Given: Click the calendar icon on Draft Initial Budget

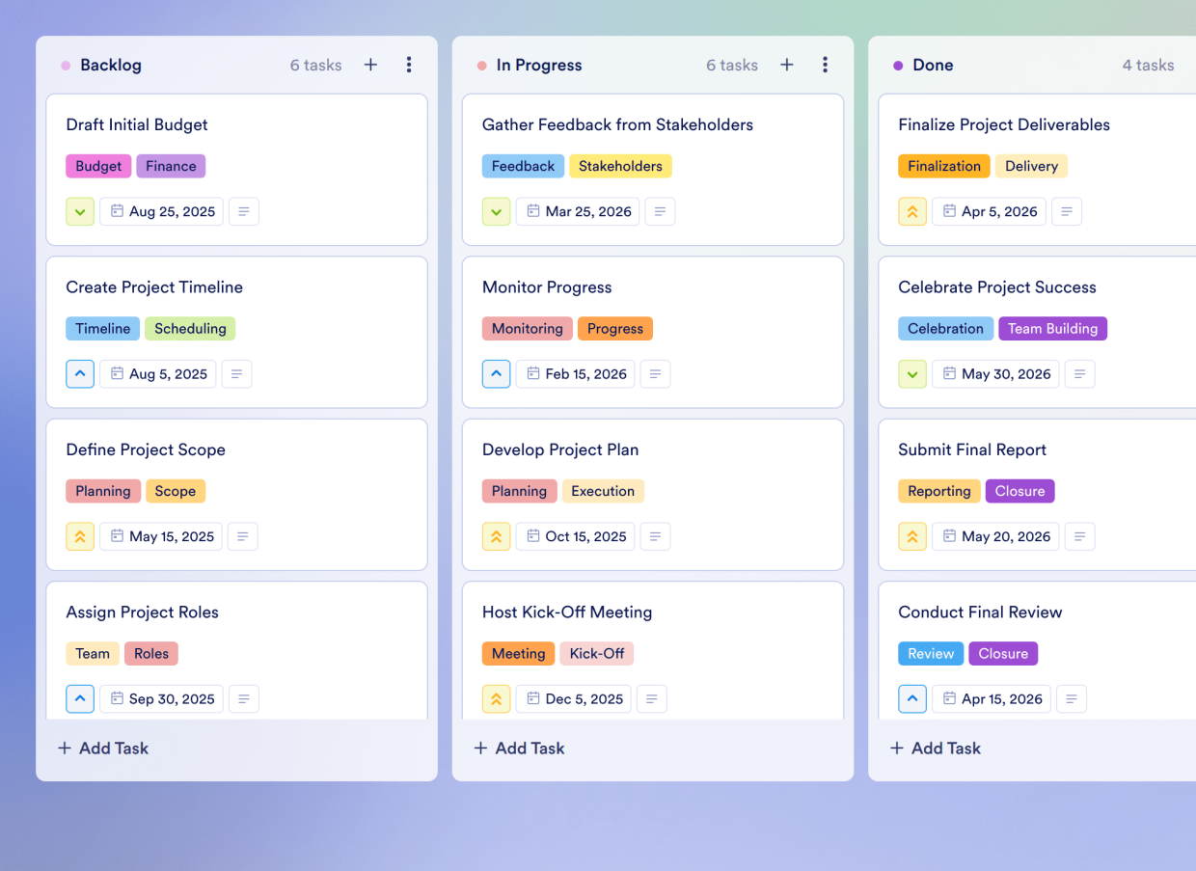Looking at the screenshot, I should pos(117,211).
